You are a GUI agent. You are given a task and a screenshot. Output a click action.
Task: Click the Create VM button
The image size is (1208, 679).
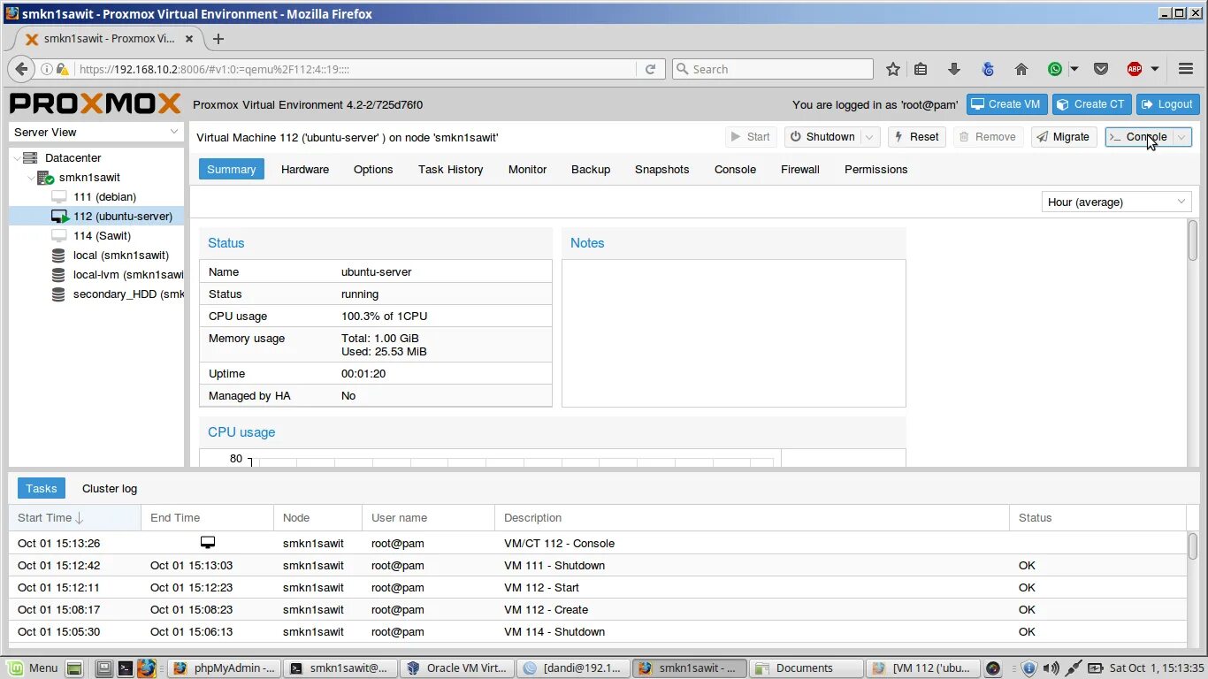[x=1006, y=104]
